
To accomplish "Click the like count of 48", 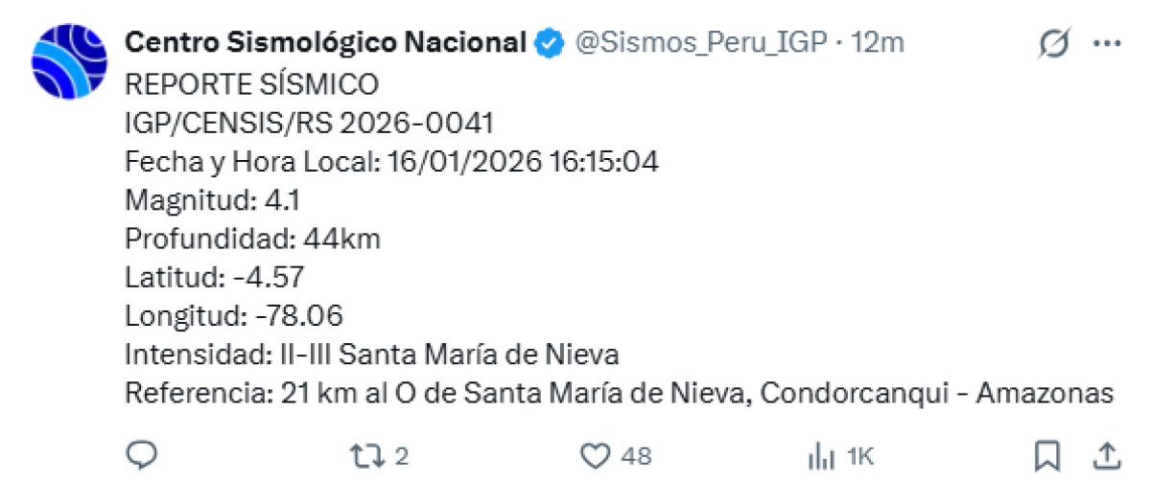I will [636, 456].
